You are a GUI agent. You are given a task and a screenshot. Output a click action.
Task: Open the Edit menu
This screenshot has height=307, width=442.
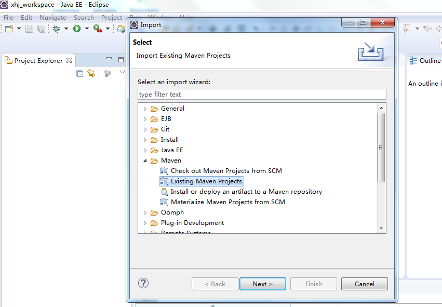[26, 18]
